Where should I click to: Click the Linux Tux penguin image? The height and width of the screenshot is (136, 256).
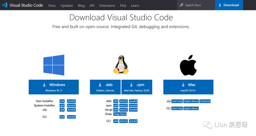(x=121, y=65)
